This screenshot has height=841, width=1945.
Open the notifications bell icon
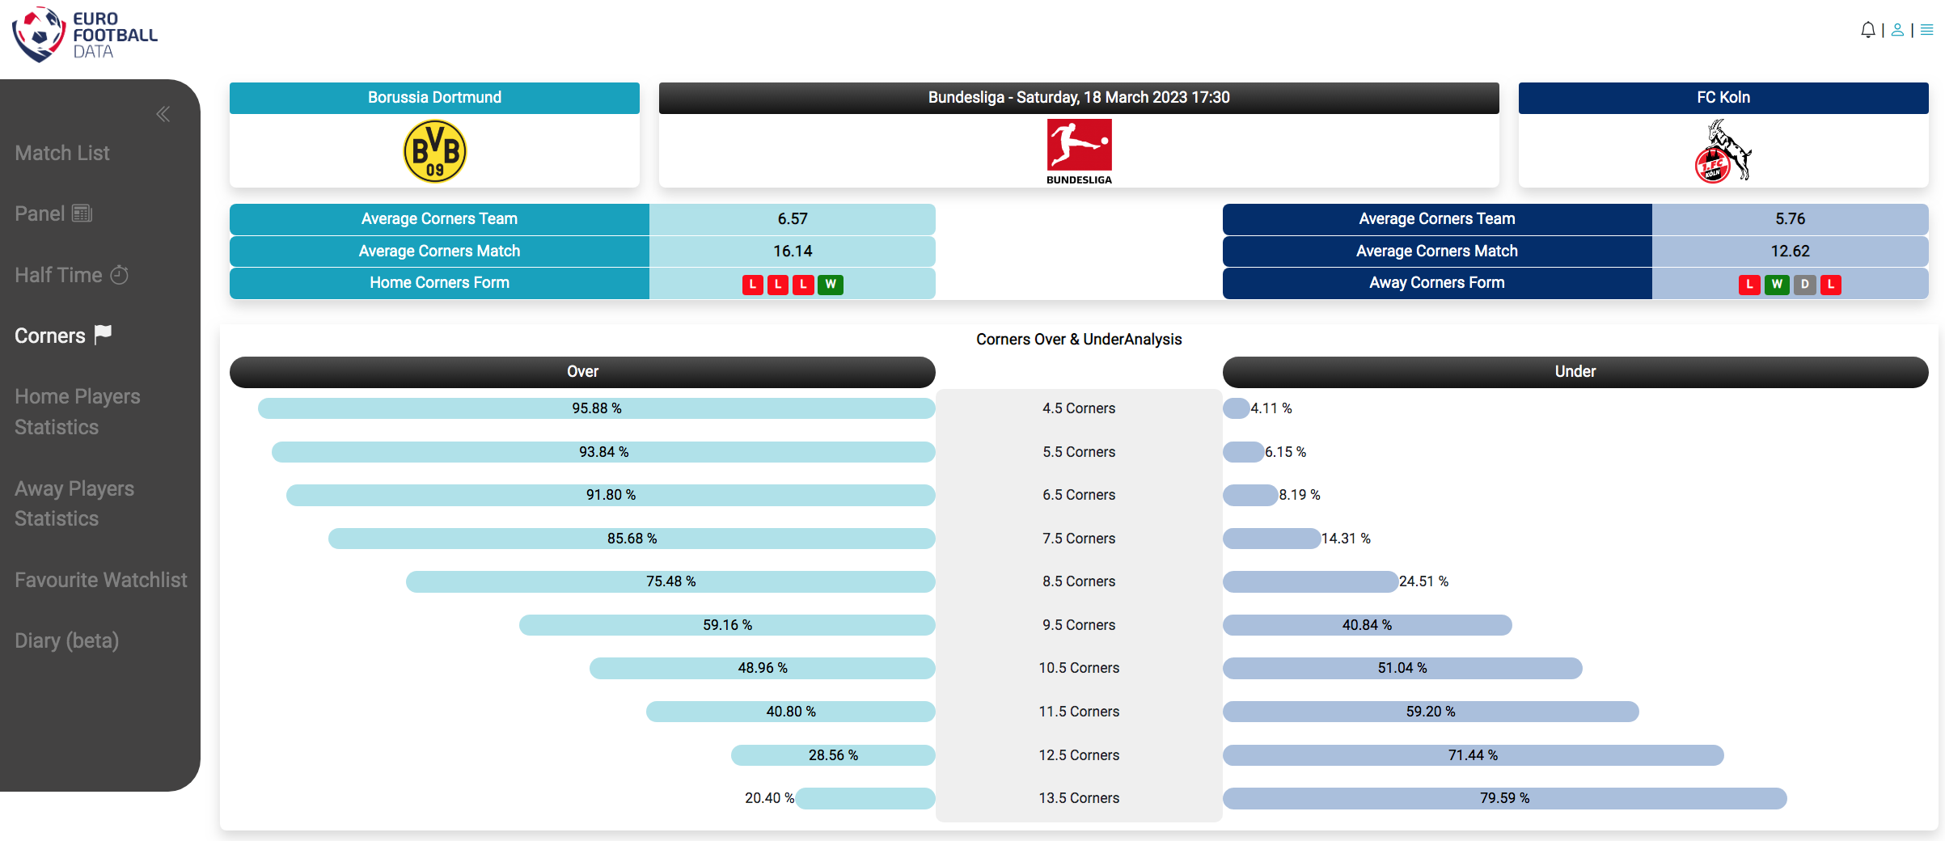[1867, 30]
